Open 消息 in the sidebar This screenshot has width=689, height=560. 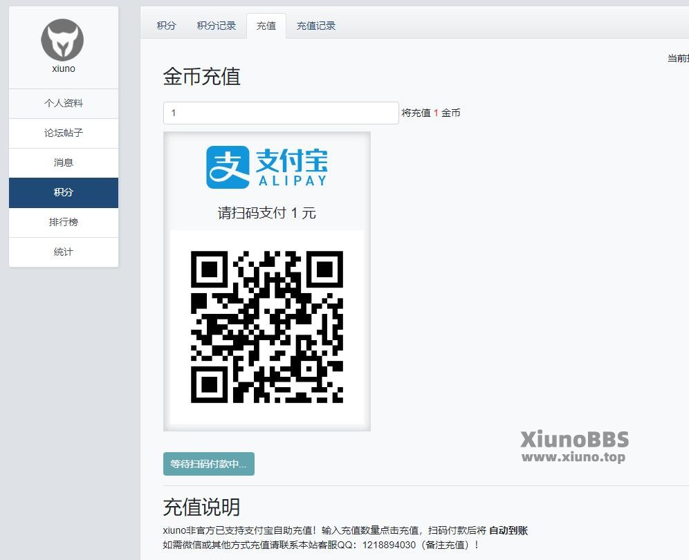(64, 163)
